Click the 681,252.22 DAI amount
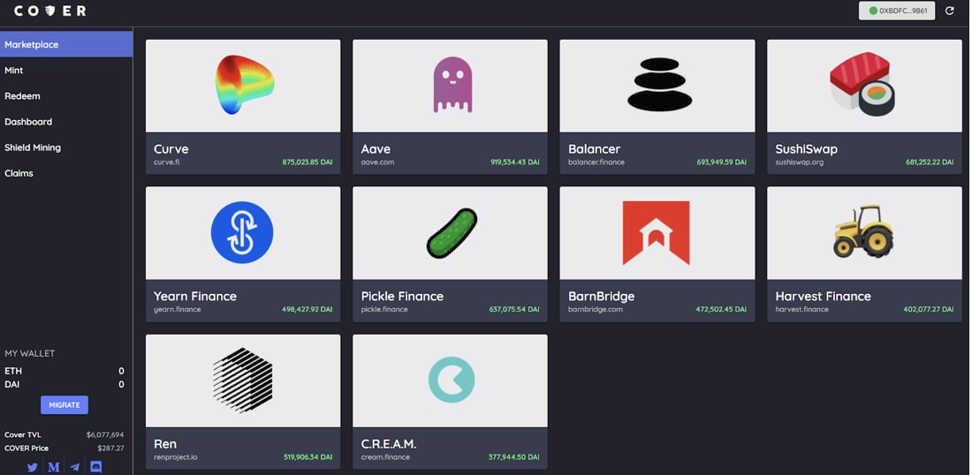The height and width of the screenshot is (475, 972). coord(930,162)
